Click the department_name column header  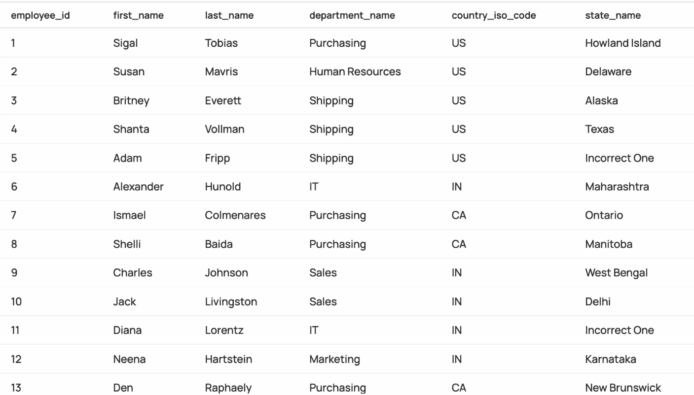tap(352, 15)
